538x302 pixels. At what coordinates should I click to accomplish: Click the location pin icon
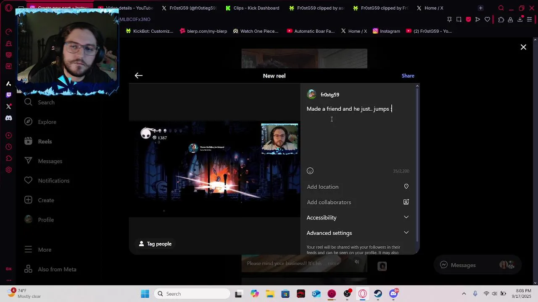(406, 187)
